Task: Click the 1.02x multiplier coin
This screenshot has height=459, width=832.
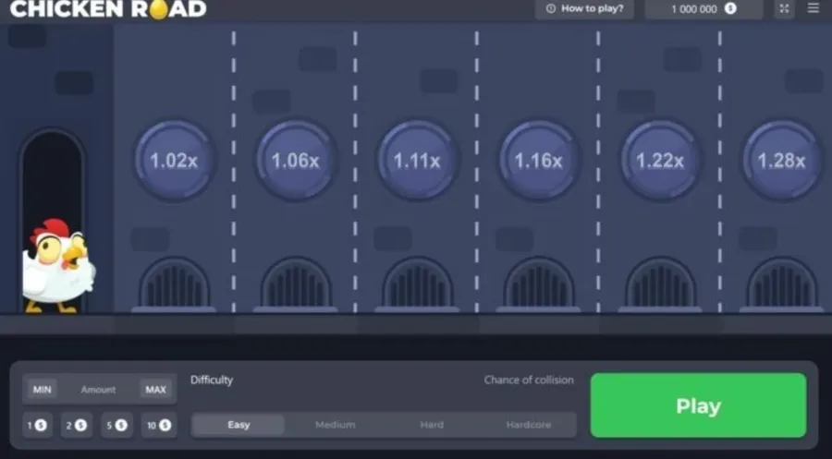Action: click(174, 160)
